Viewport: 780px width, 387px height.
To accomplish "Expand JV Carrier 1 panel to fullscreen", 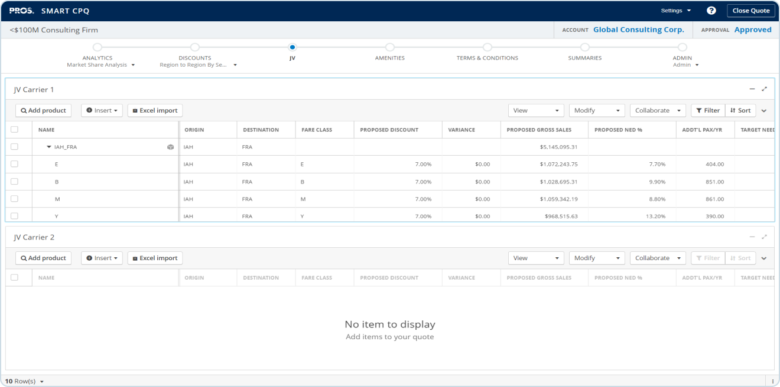I will [764, 89].
